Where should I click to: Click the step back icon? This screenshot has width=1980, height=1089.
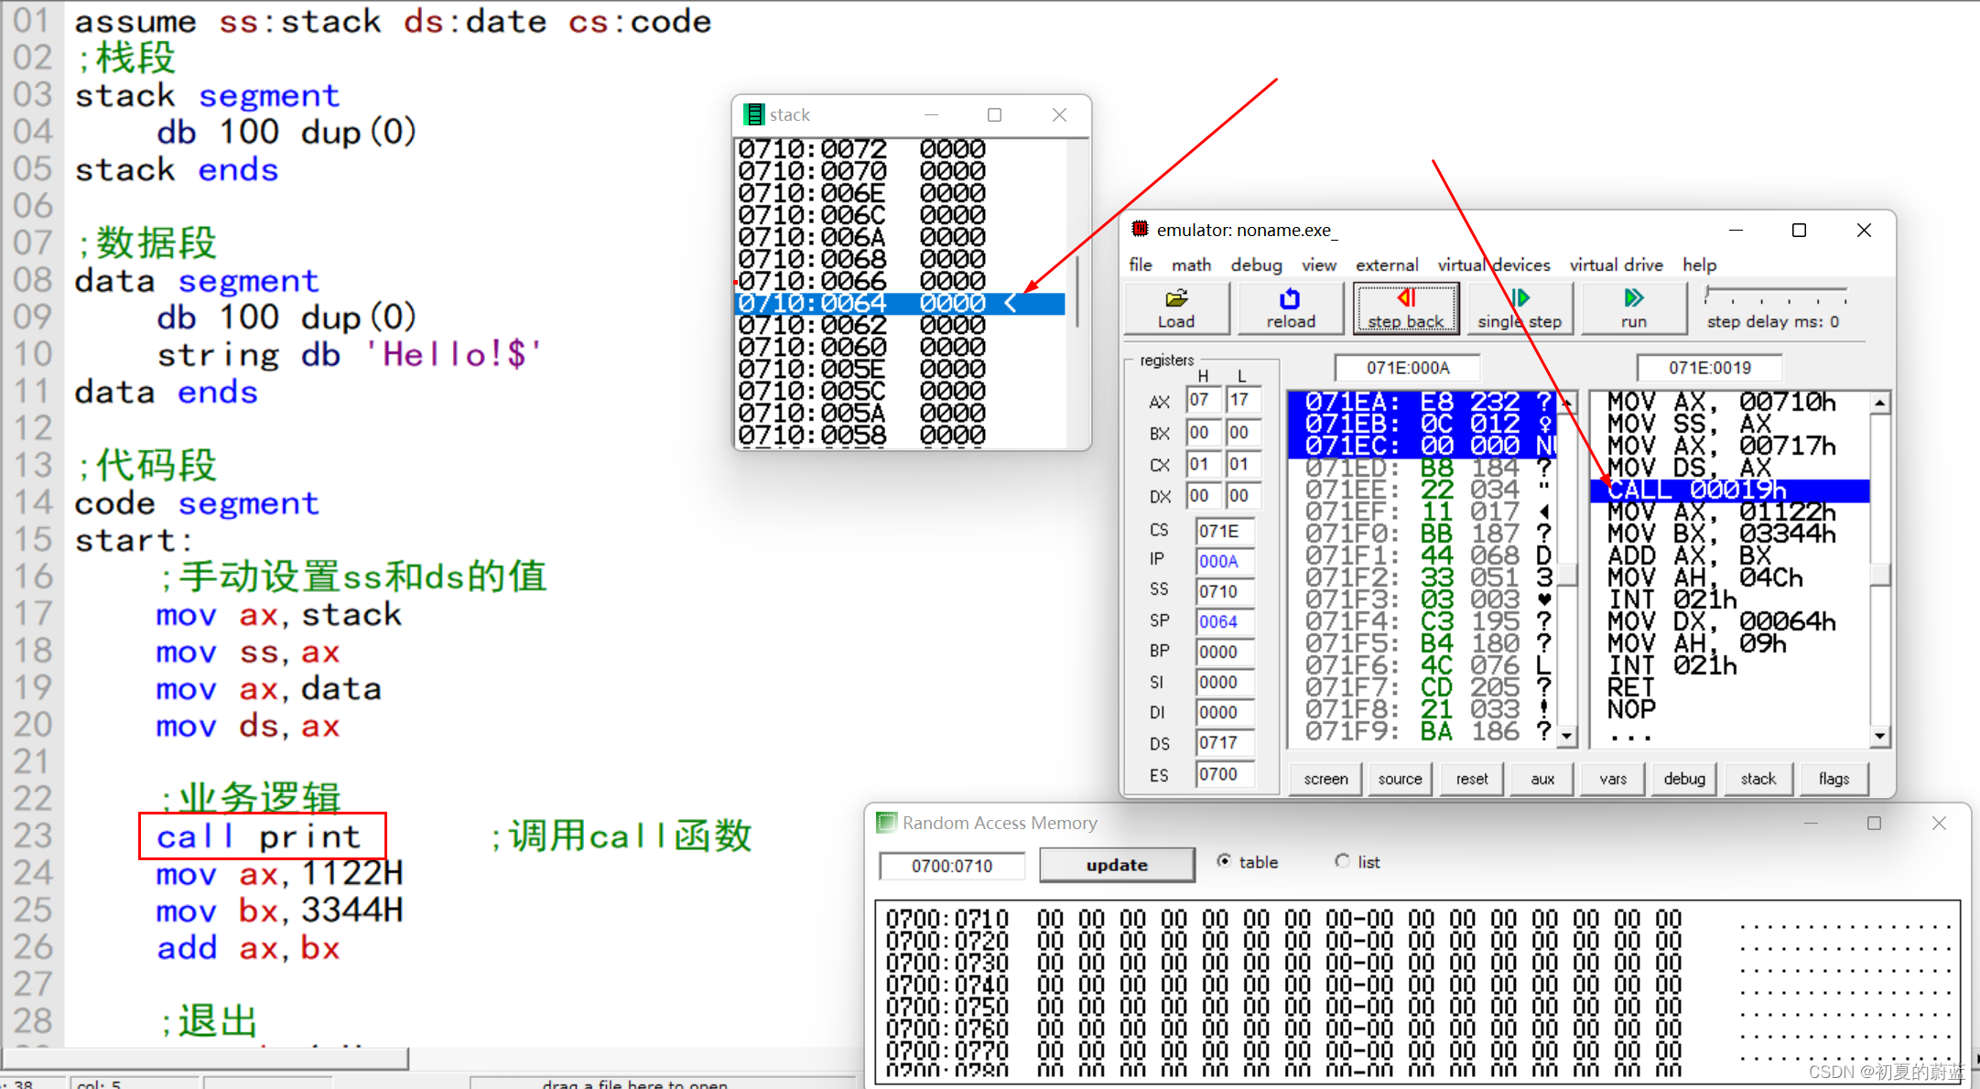(1406, 298)
